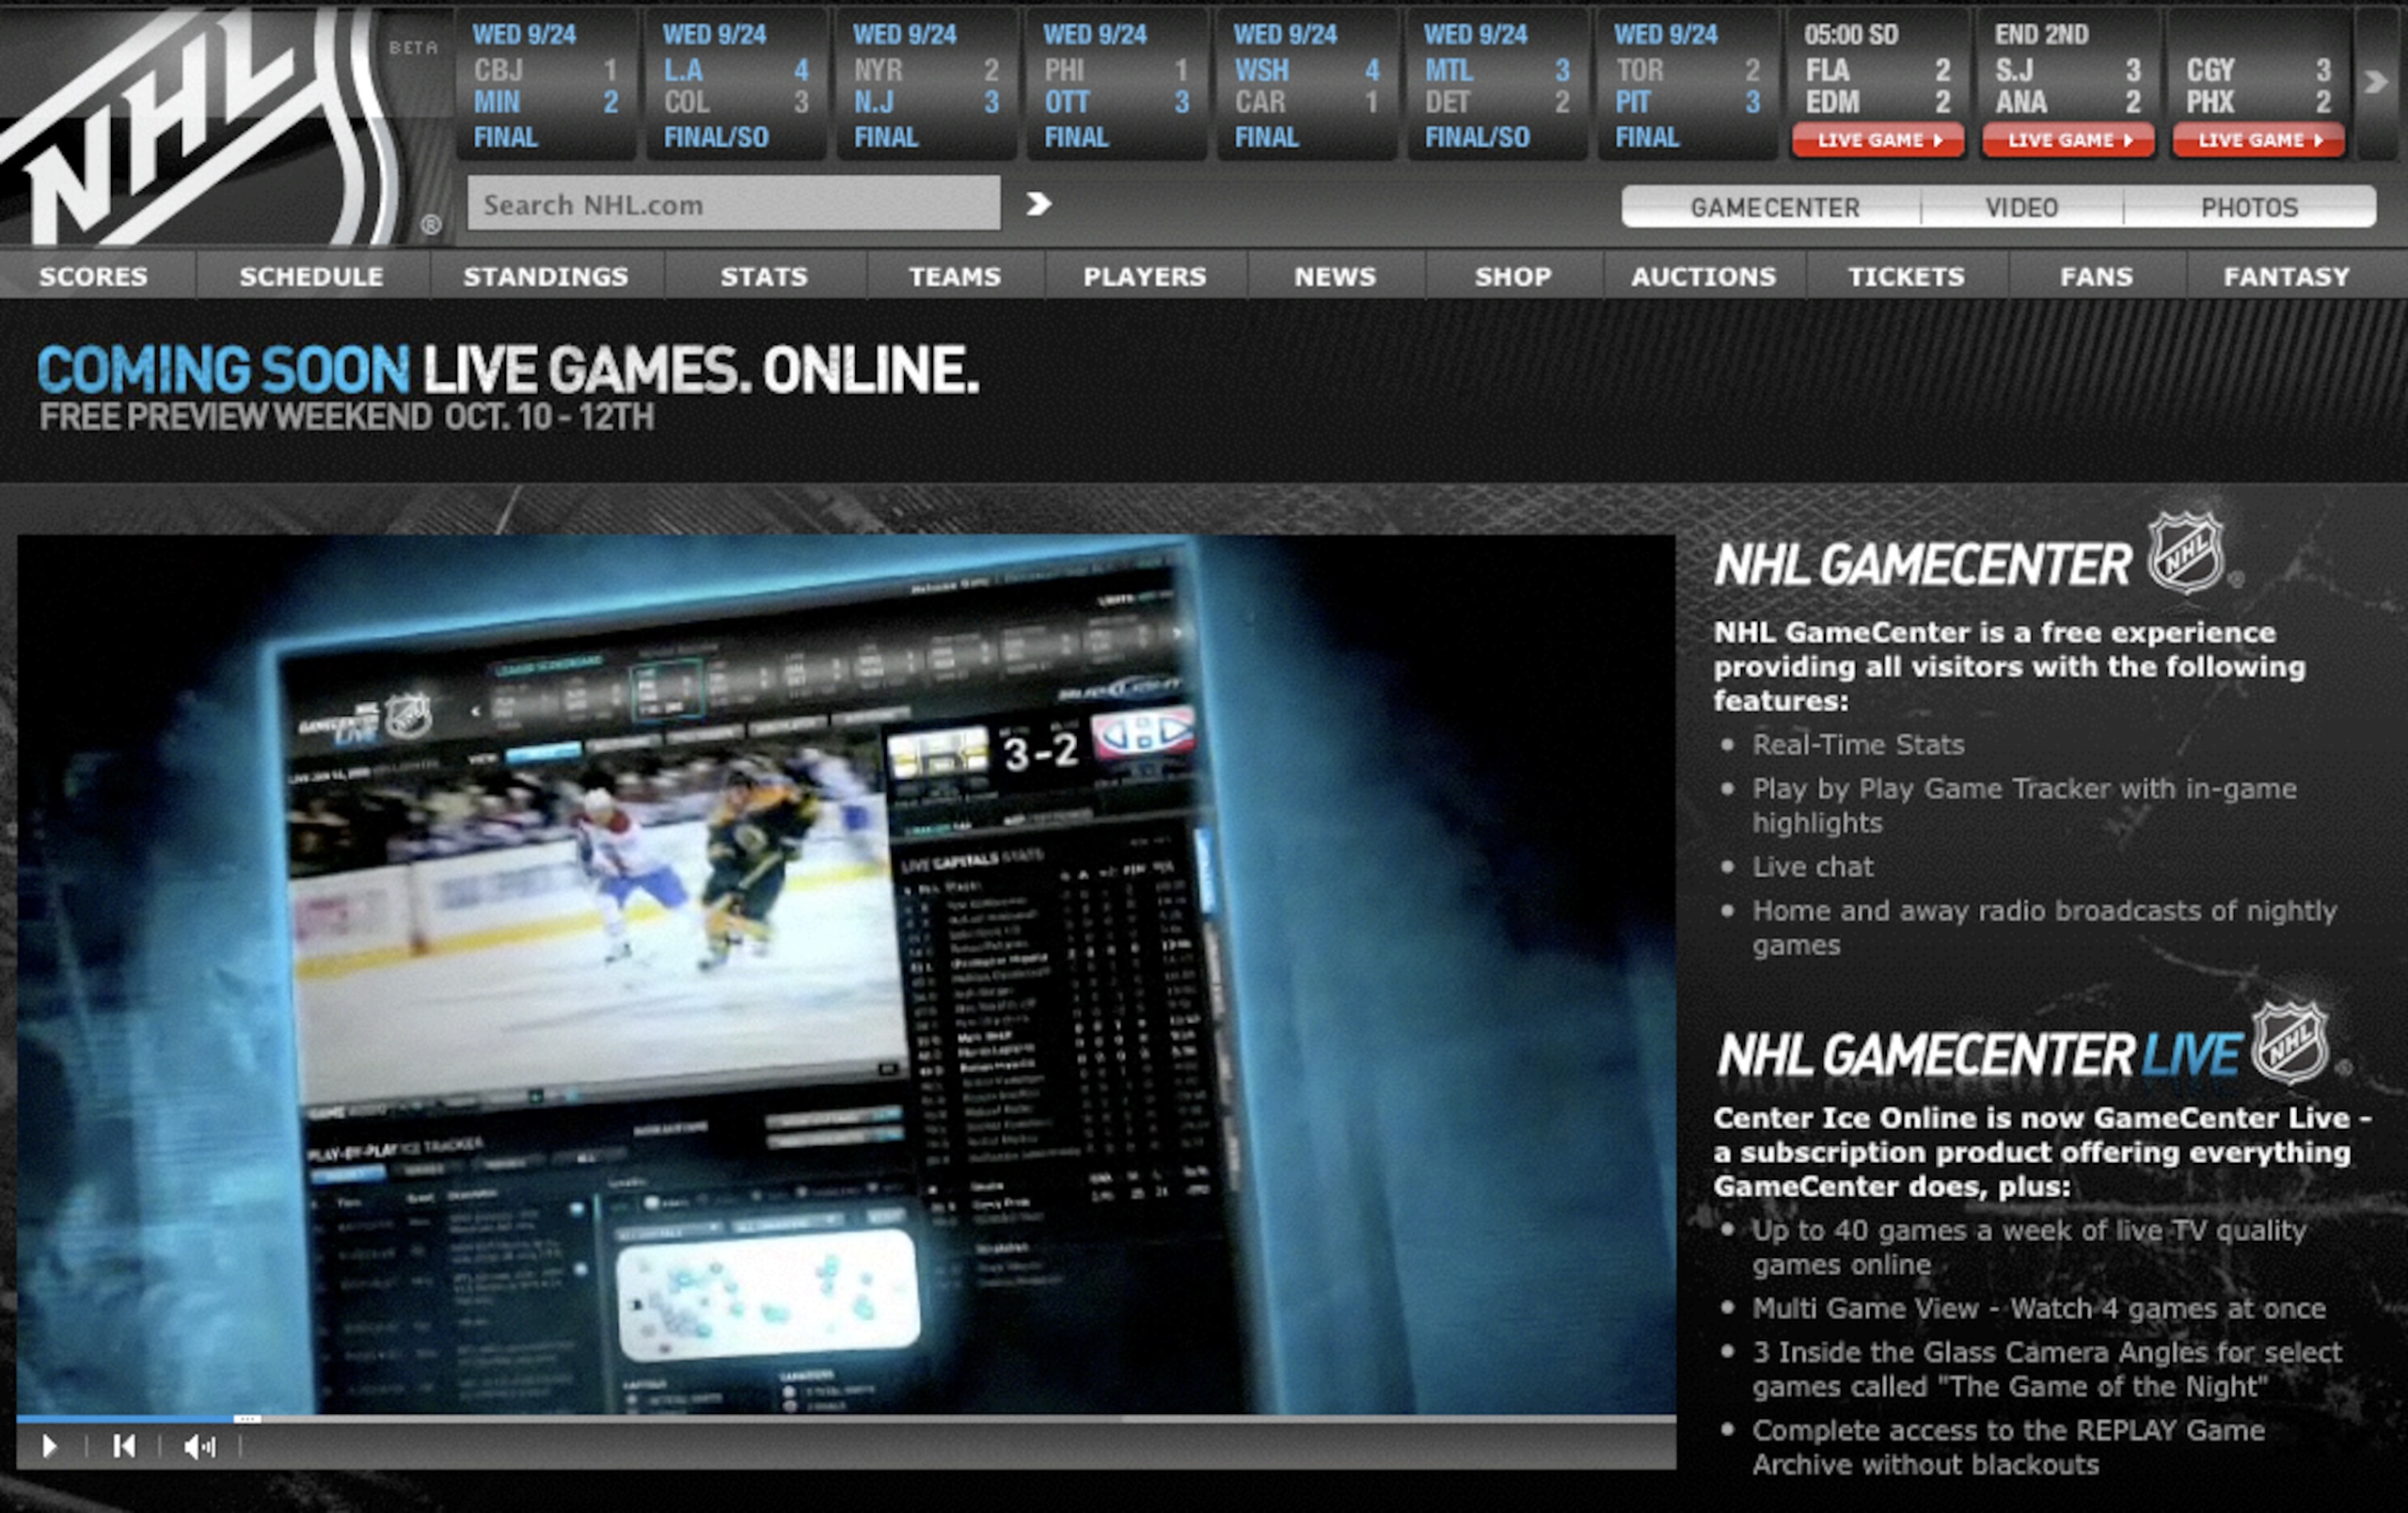Image resolution: width=2408 pixels, height=1513 pixels.
Task: Open the WSH vs CAR final score
Action: [x=1306, y=86]
